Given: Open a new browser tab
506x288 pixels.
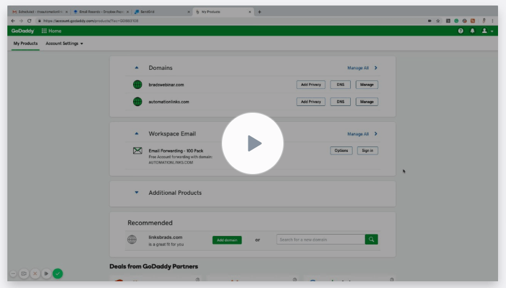Looking at the screenshot, I should (259, 12).
